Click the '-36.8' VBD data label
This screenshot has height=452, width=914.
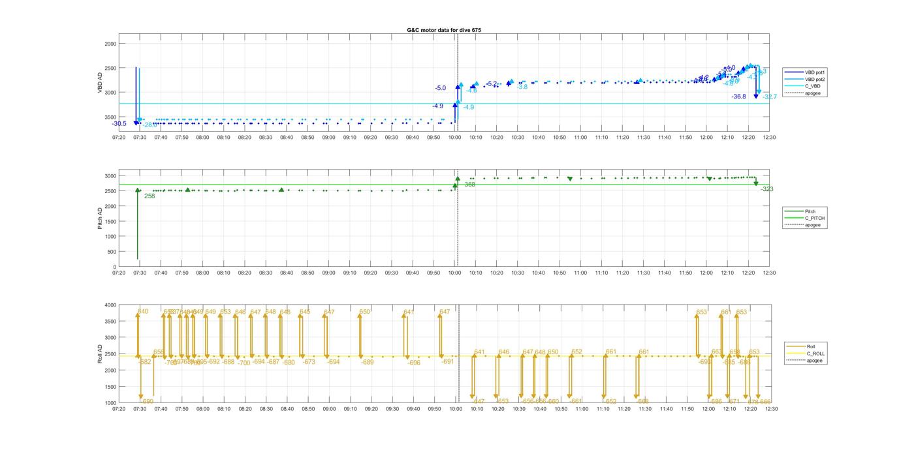coord(739,97)
